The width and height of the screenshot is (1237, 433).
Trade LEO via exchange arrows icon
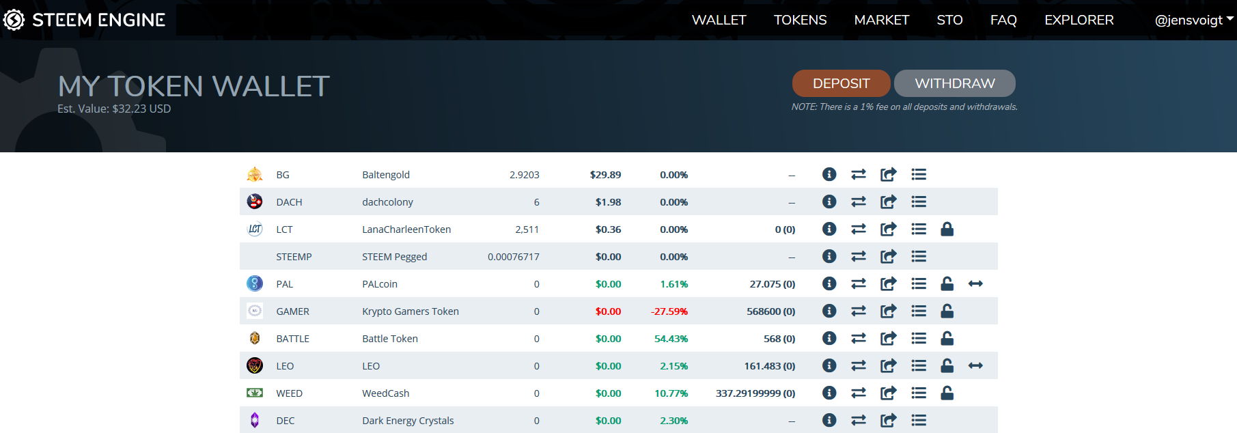point(859,365)
